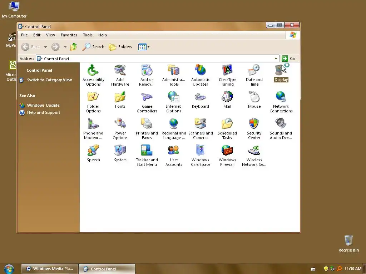The height and width of the screenshot is (274, 366).
Task: Click the Start orb button
Action: pyautogui.click(x=9, y=269)
